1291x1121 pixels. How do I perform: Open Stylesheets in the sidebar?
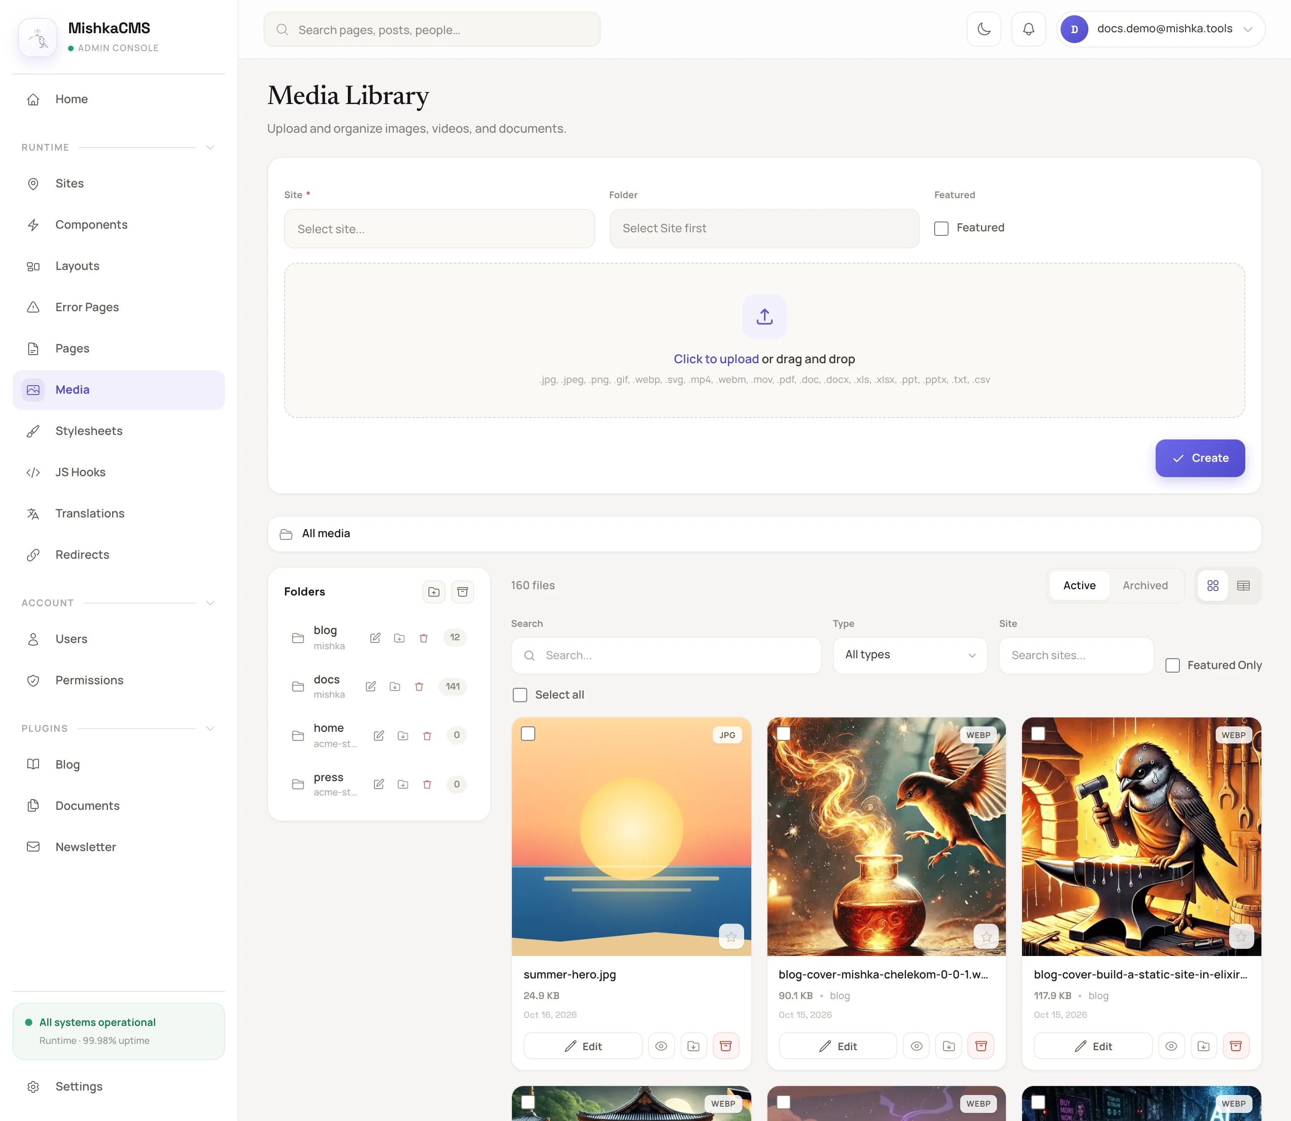[119, 431]
